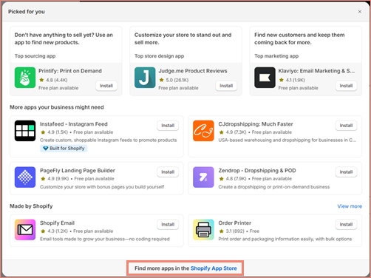Viewport: 371px width, 278px height.
Task: Open the Order Printer icon
Action: [203, 230]
